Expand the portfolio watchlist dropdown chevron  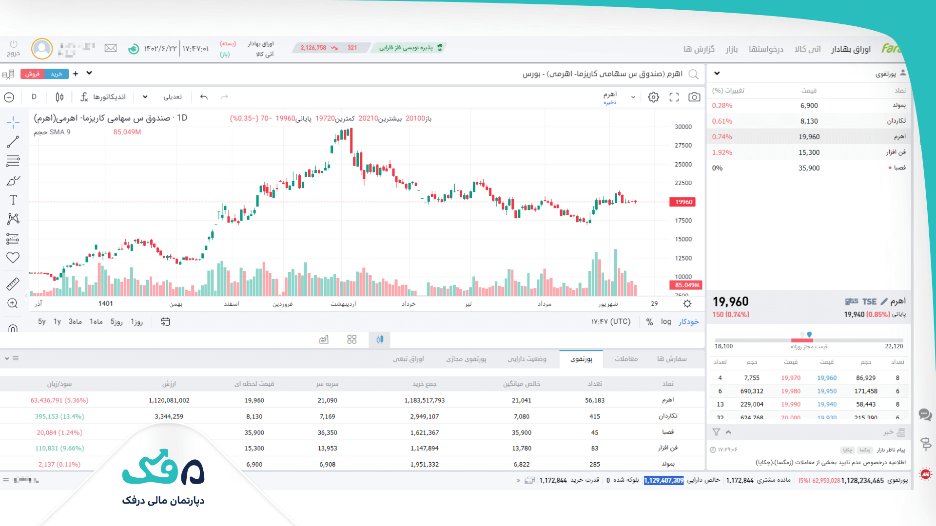pos(717,74)
